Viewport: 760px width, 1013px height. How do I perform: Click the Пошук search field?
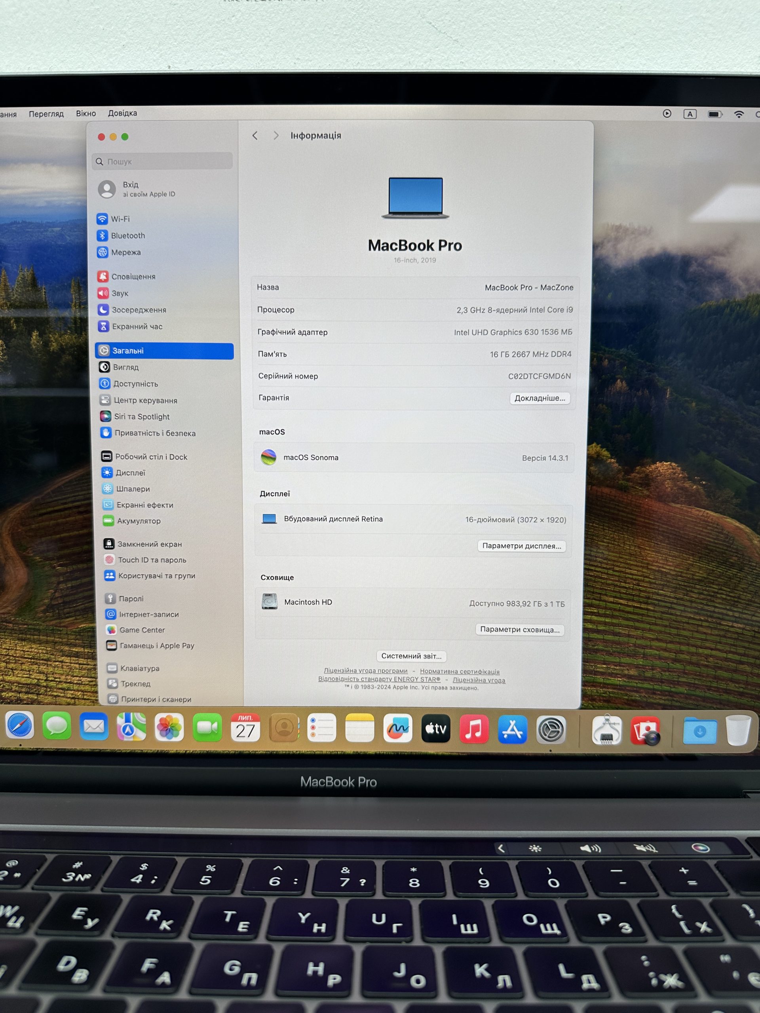coord(162,161)
